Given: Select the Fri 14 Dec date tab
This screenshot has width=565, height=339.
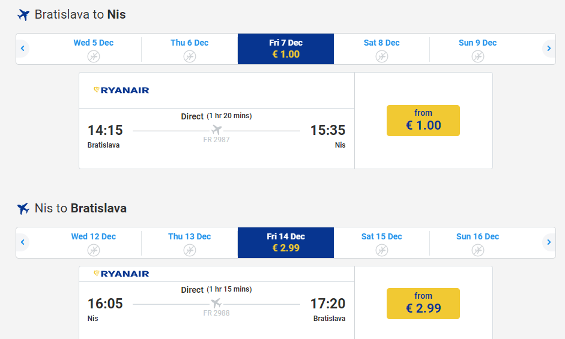Looking at the screenshot, I should pos(286,242).
